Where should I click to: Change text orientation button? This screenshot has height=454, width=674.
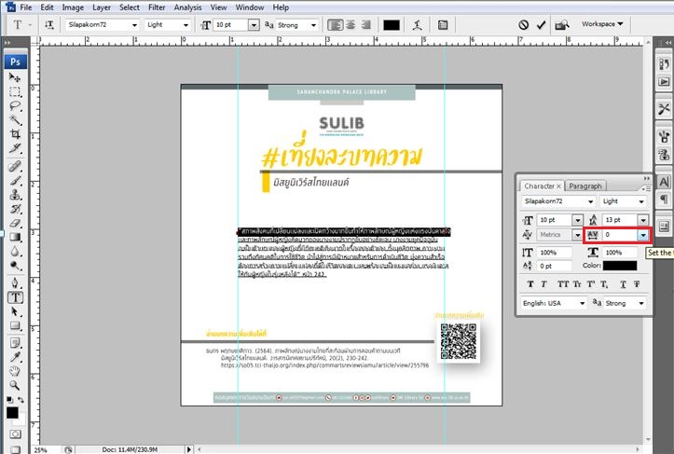click(49, 25)
